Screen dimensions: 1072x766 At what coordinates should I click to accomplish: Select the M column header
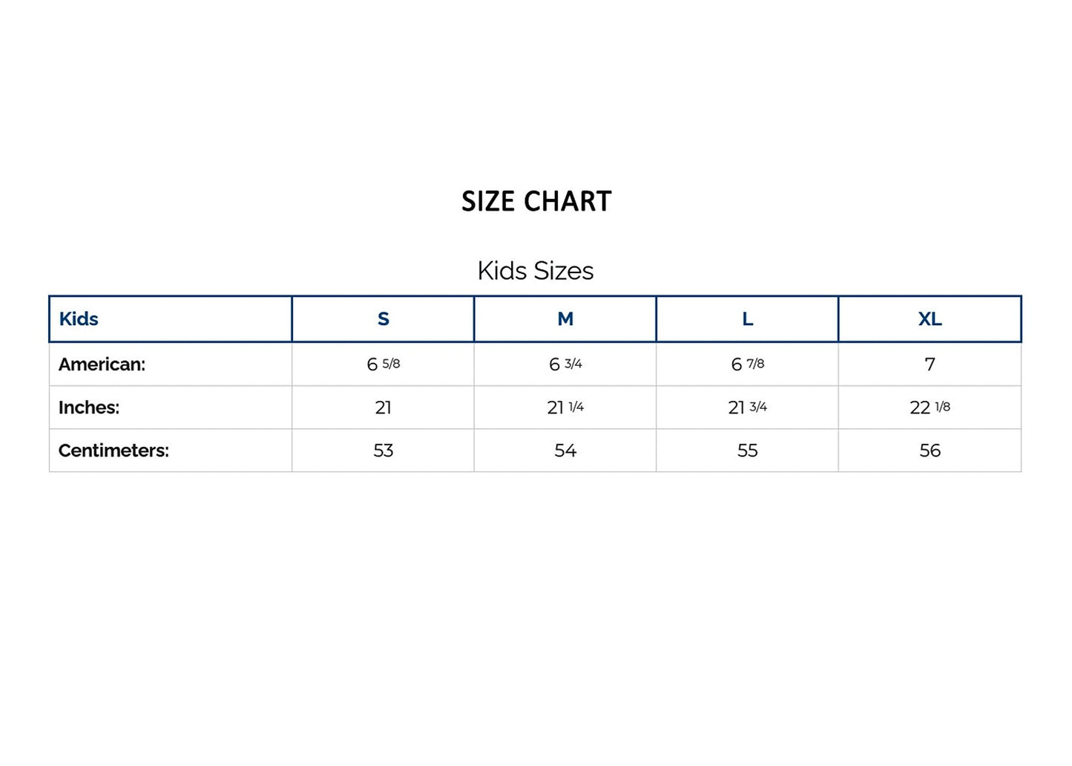565,319
